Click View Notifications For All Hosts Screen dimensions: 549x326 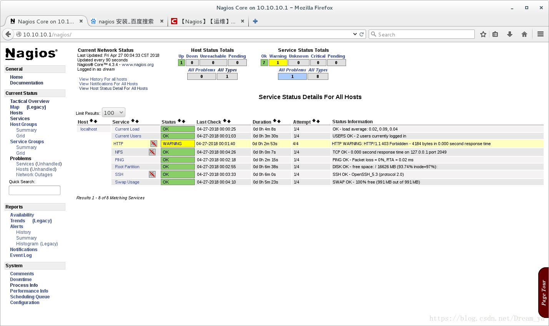point(108,84)
